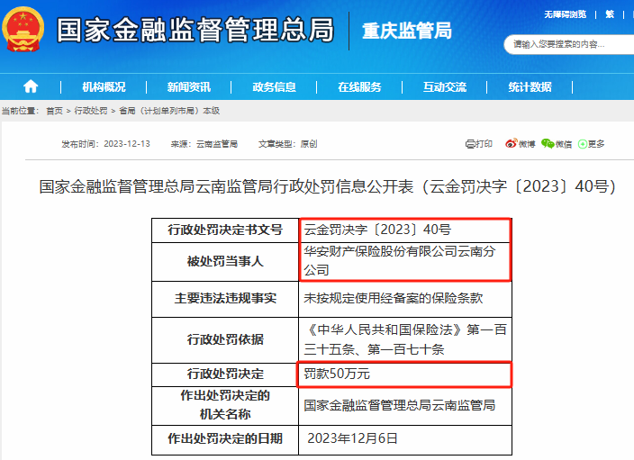The width and height of the screenshot is (634, 460).
Task: Open the 在线服务 menu
Action: 359,87
